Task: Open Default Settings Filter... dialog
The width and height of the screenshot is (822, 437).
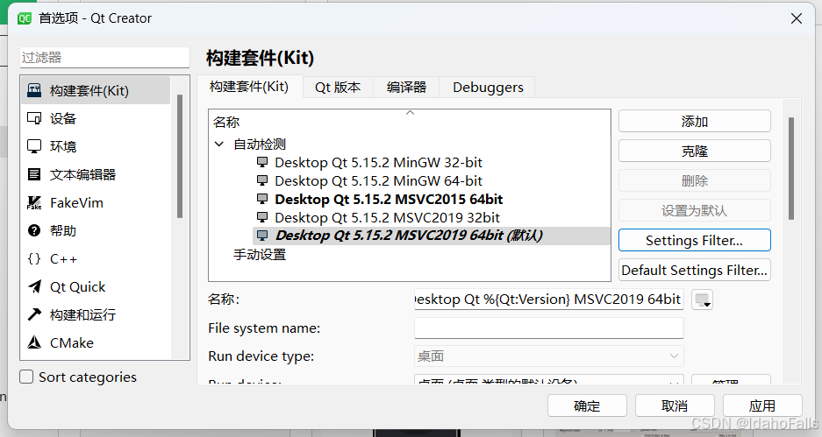Action: pos(695,270)
